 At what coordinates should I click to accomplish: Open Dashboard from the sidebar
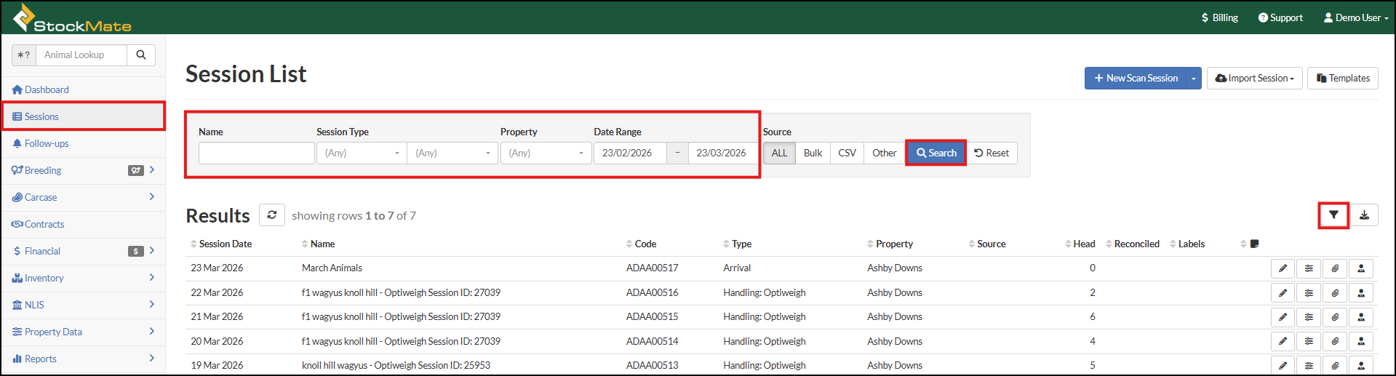(47, 90)
